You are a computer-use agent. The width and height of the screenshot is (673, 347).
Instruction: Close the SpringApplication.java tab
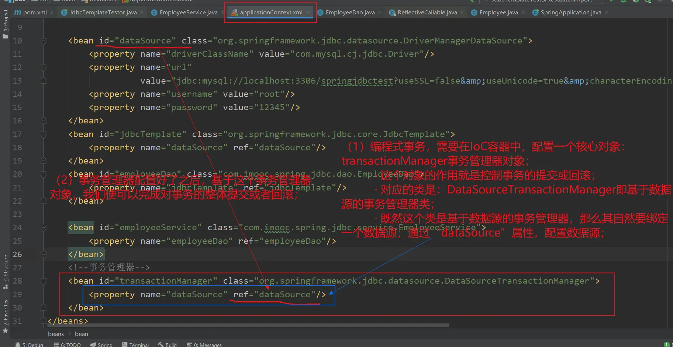[x=606, y=13]
